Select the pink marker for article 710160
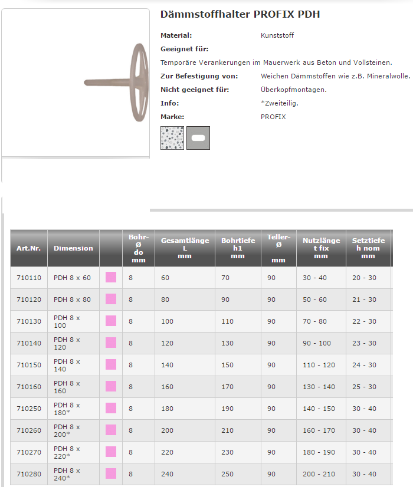The width and height of the screenshot is (413, 487). (111, 387)
